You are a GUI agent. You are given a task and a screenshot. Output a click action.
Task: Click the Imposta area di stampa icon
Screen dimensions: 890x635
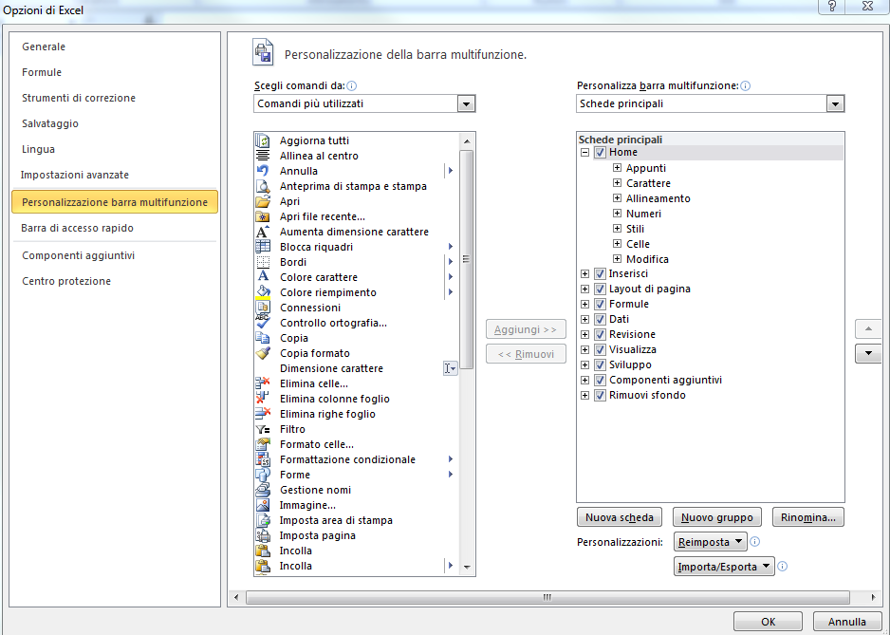263,520
